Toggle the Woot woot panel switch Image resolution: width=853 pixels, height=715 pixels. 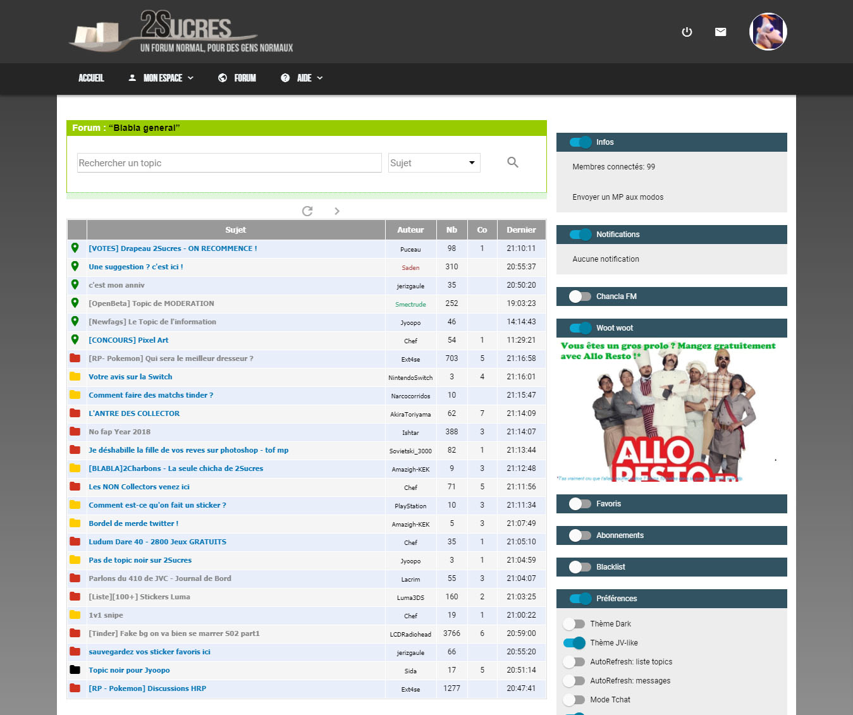[580, 328]
